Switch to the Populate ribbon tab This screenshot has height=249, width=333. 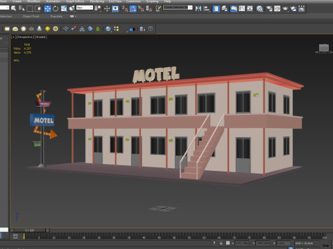(x=56, y=17)
